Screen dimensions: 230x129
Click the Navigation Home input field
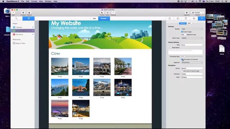(192, 68)
